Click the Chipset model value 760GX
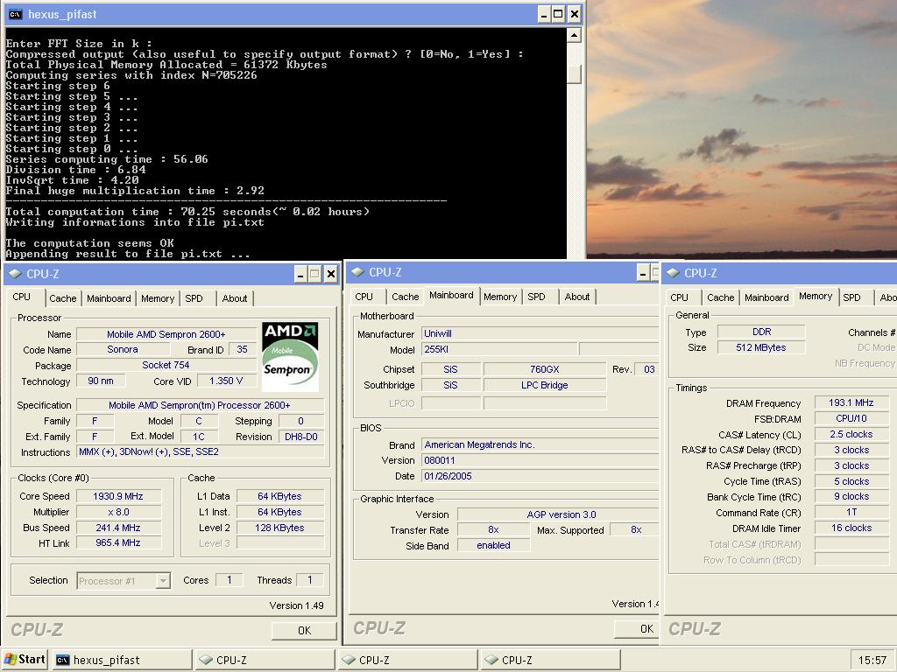The height and width of the screenshot is (672, 897). pyautogui.click(x=545, y=369)
